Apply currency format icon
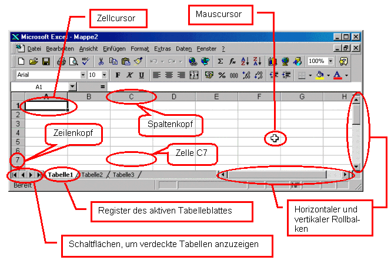This screenshot has height=260, width=391. tap(209, 75)
